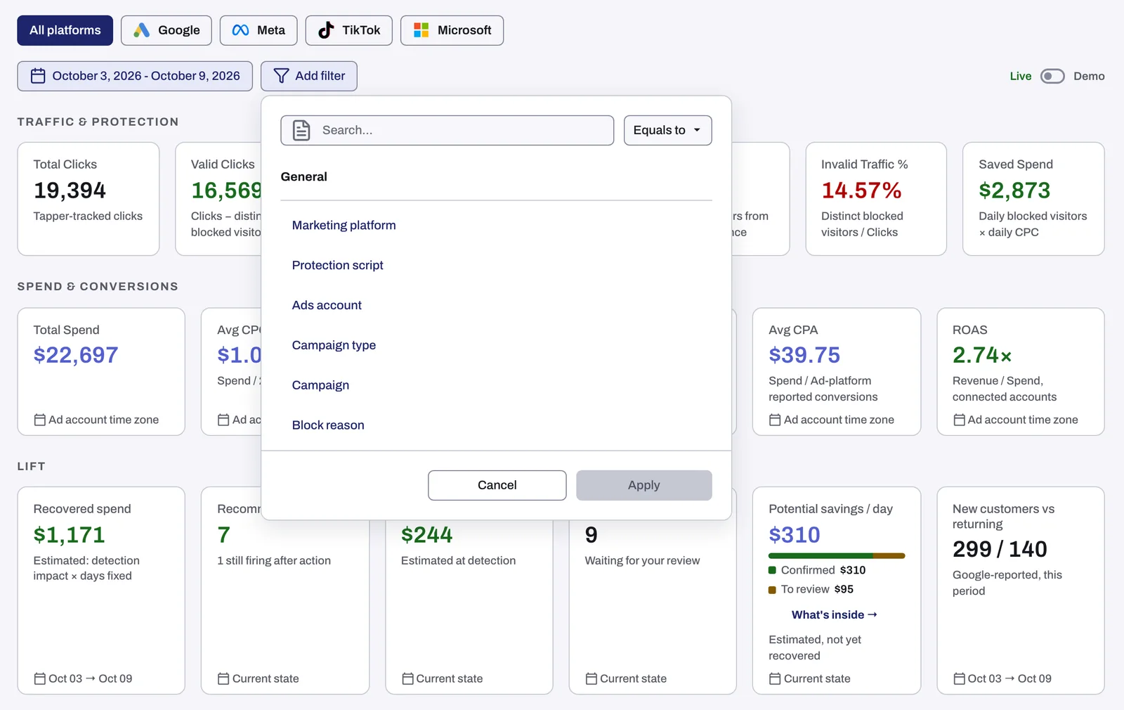Click the Microsoft logo icon
The width and height of the screenshot is (1124, 710).
tap(421, 30)
